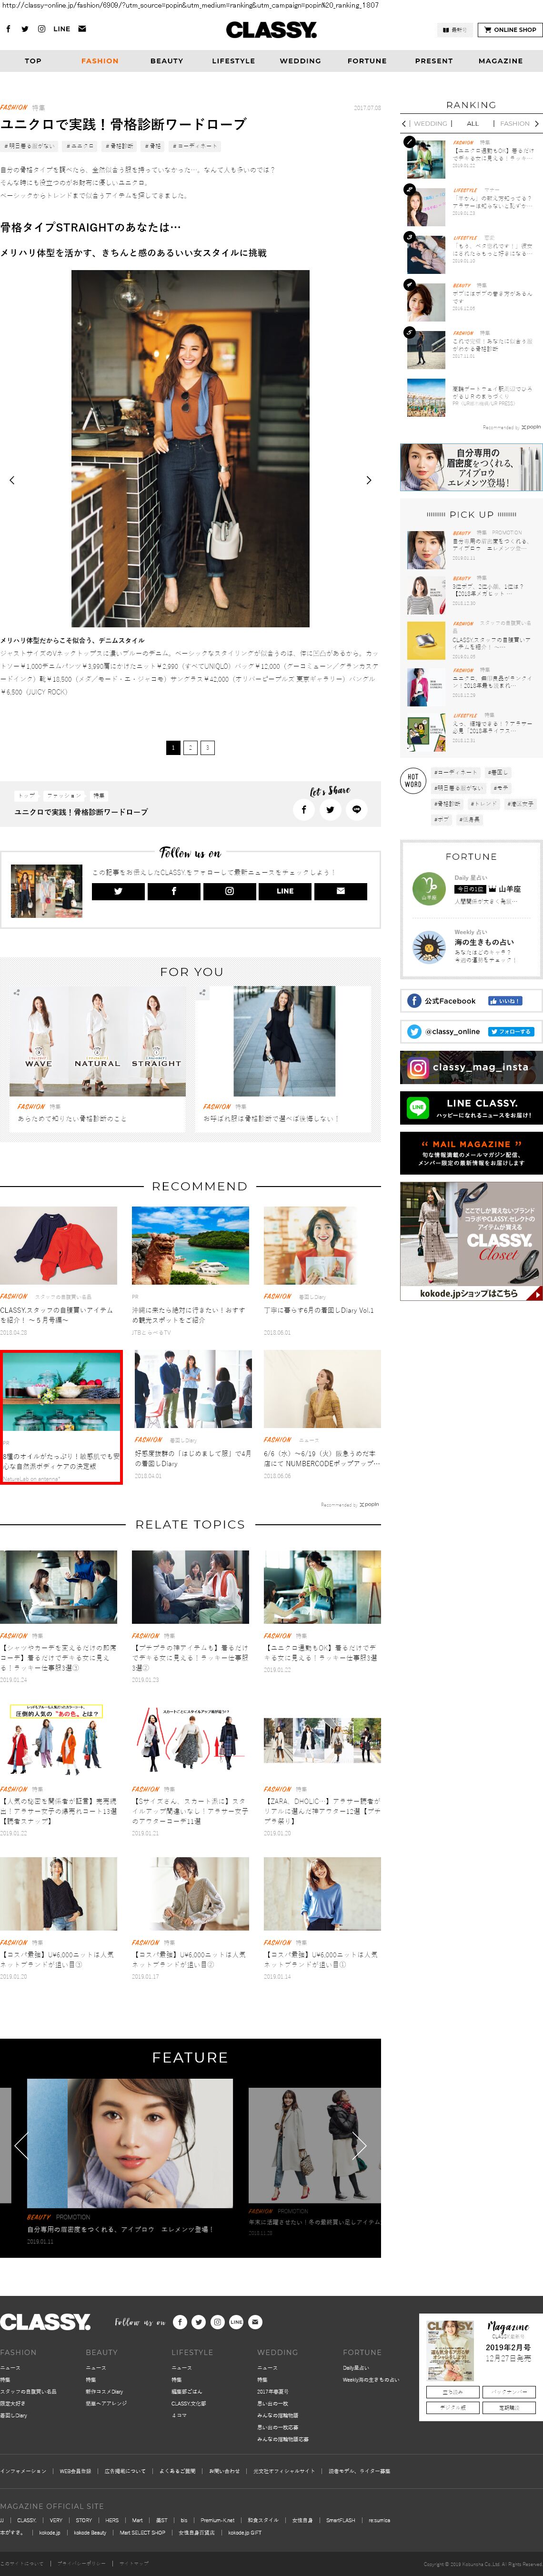Go to article page 3 in the pagination

click(x=207, y=747)
